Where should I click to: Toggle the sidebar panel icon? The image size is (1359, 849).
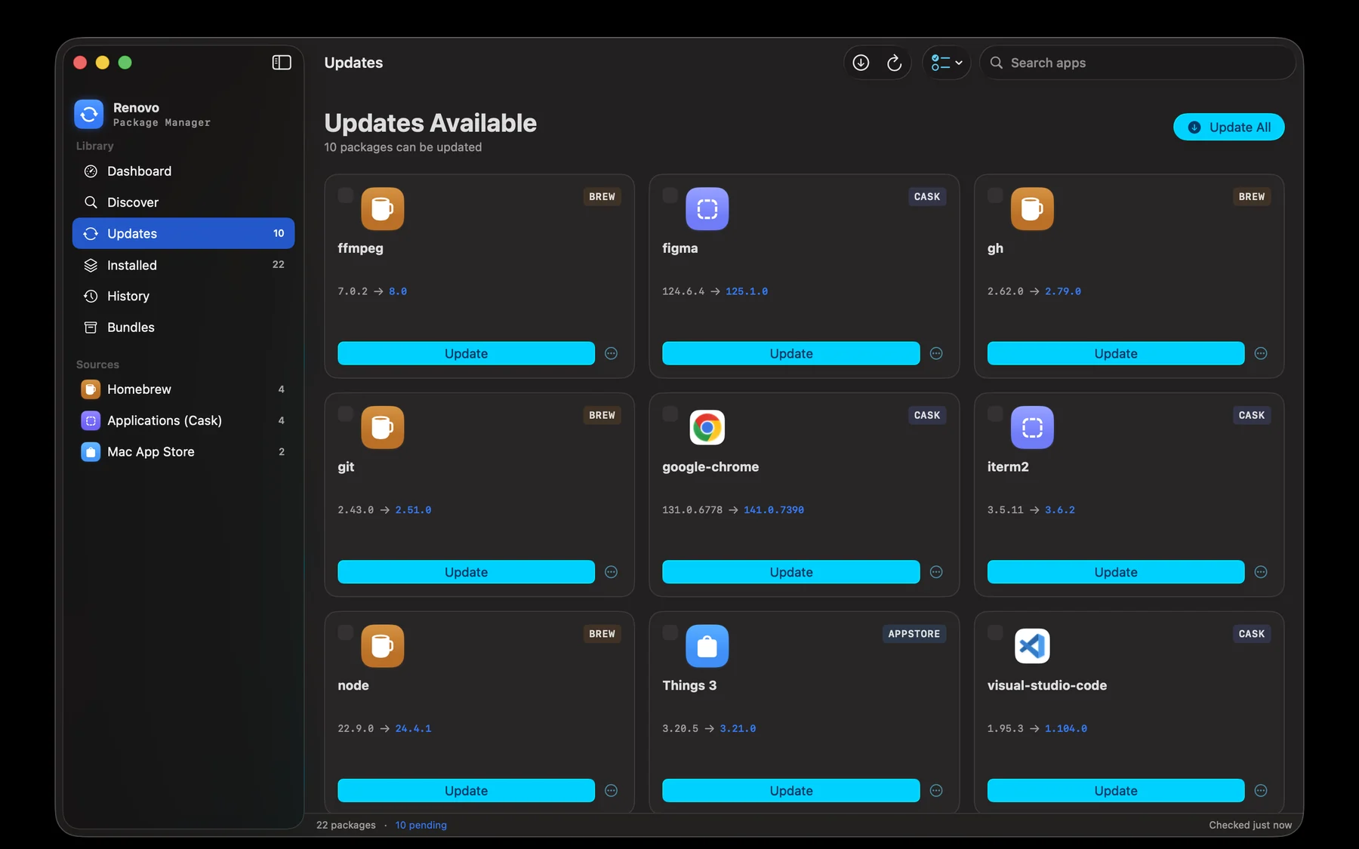(x=282, y=63)
